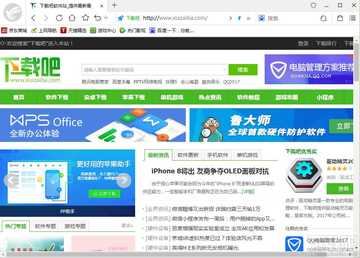The height and width of the screenshot is (258, 360).
Task: Click the browser back arrow
Action: click(x=33, y=18)
